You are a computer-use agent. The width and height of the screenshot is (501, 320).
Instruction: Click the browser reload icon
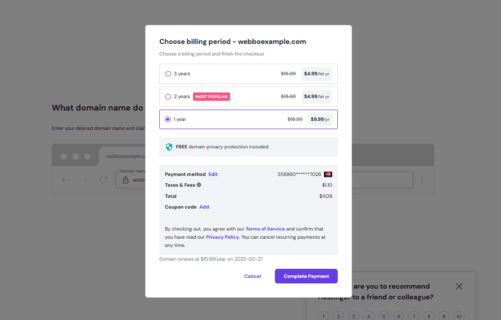click(x=103, y=180)
